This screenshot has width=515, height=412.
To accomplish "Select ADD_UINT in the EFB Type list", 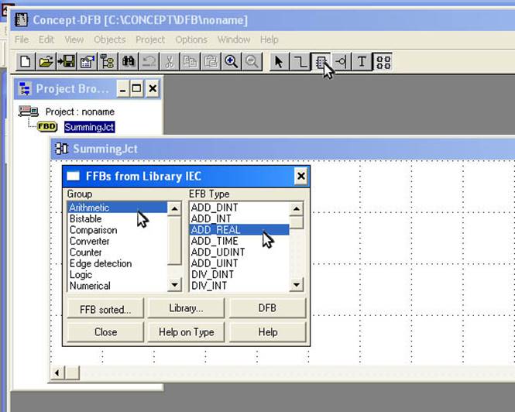I will (239, 263).
